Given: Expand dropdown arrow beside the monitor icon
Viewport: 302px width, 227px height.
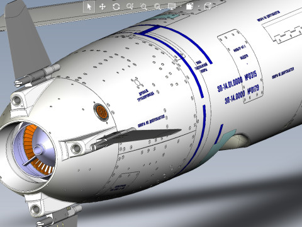Looking at the screenshot, I should [x=181, y=6].
